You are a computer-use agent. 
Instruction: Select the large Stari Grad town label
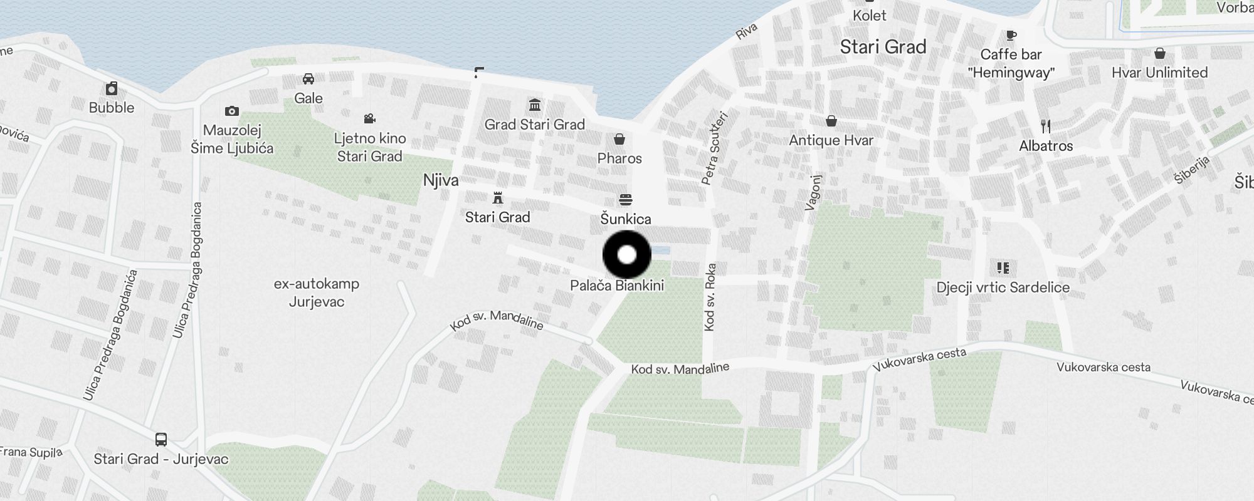point(883,47)
